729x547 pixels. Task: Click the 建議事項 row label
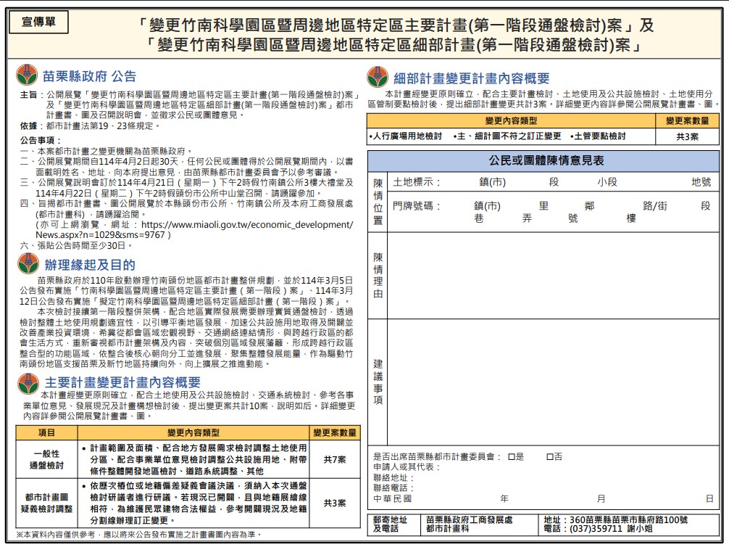[x=378, y=382]
